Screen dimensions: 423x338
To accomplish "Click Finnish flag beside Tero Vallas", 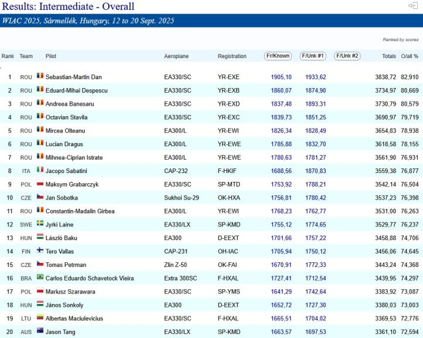I will point(40,251).
